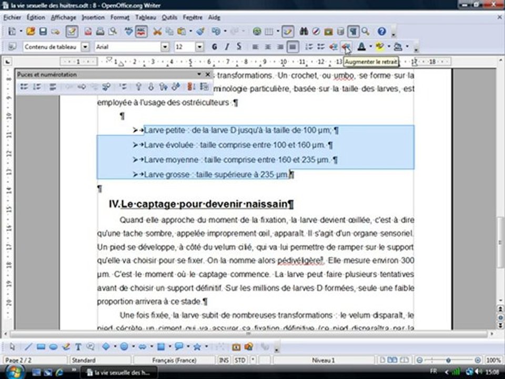Click INS mode in status bar
Viewport: 505px width, 379px height.
click(x=224, y=360)
